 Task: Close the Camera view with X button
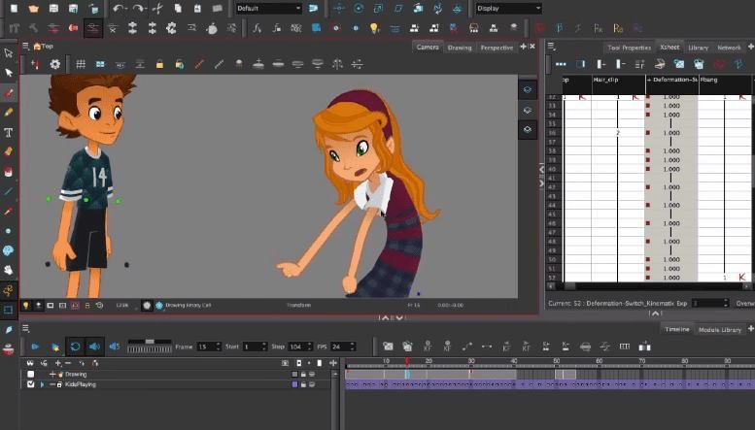pyautogui.click(x=532, y=47)
